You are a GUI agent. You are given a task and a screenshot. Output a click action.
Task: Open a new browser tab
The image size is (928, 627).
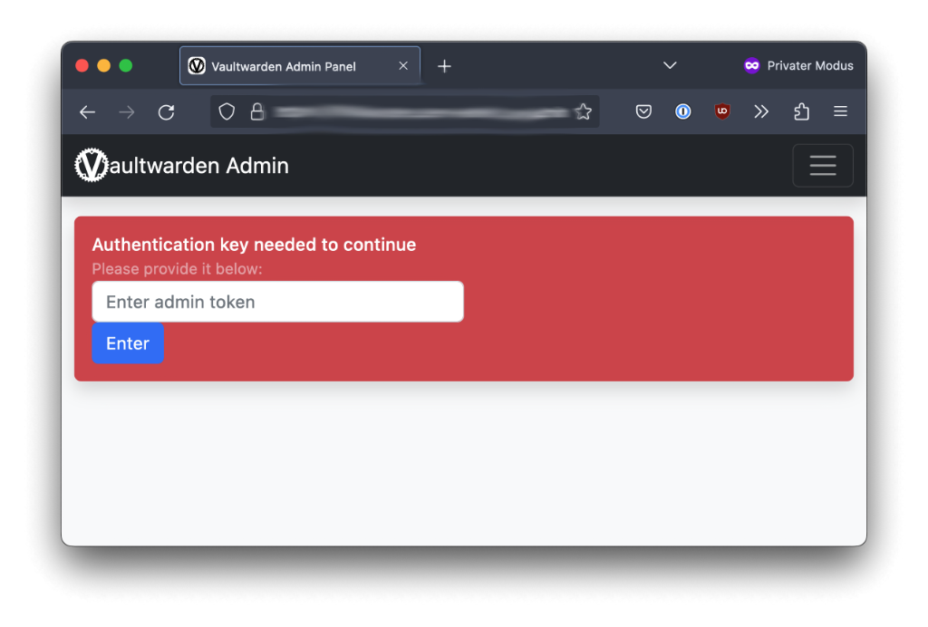pos(443,65)
